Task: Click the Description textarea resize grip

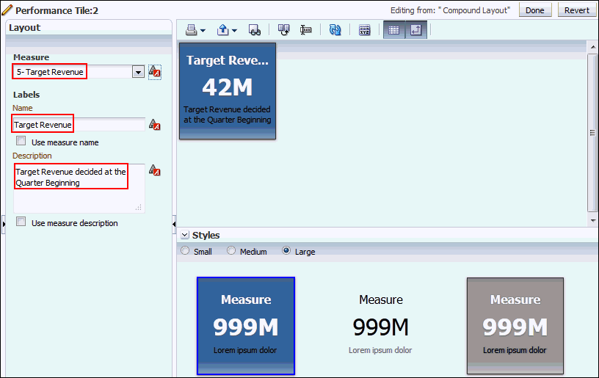Action: (139, 207)
